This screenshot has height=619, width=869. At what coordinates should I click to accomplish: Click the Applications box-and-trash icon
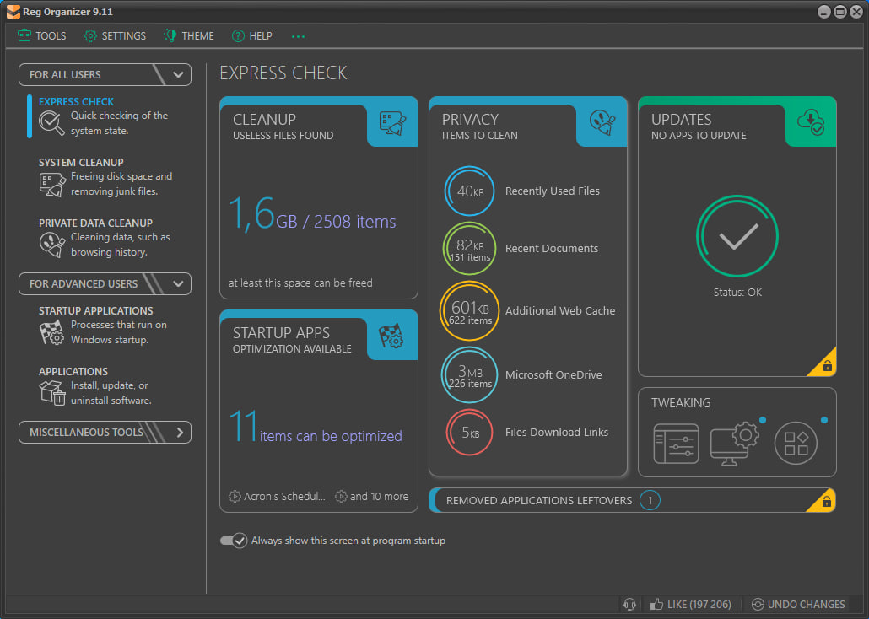[x=52, y=392]
